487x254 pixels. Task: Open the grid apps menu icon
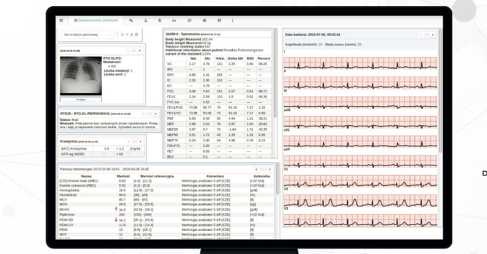click(61, 21)
